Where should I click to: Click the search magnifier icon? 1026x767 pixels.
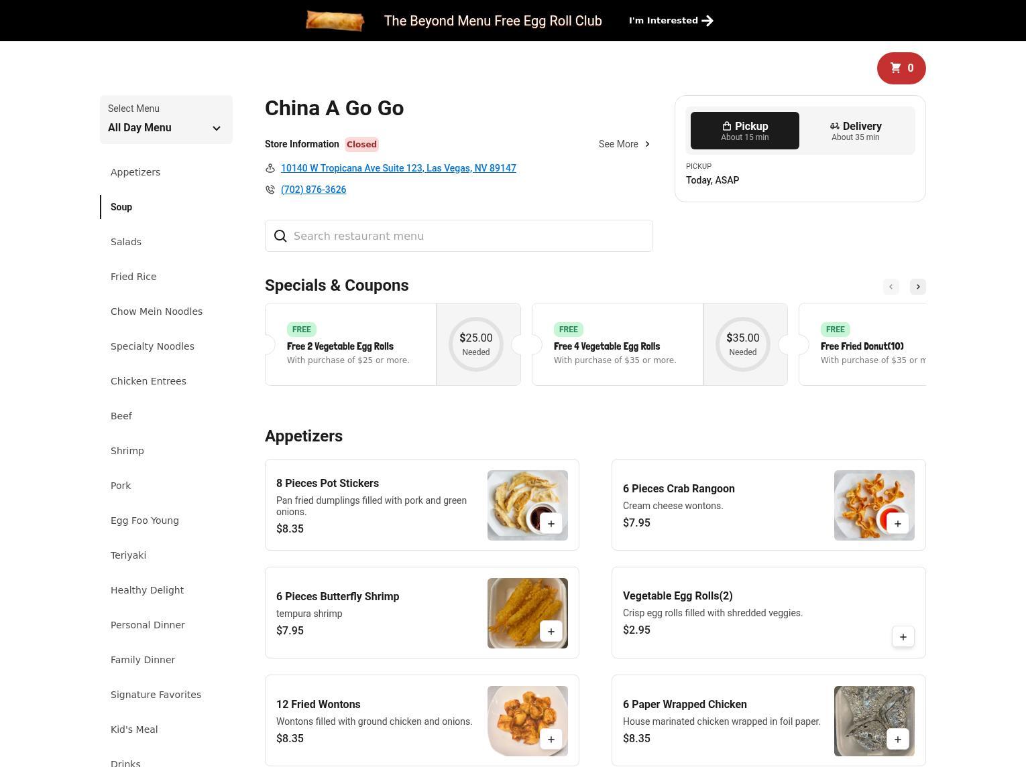click(x=280, y=236)
